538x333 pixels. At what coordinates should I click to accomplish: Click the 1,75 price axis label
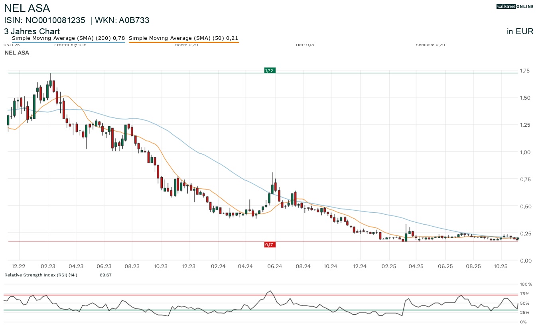[524, 71]
